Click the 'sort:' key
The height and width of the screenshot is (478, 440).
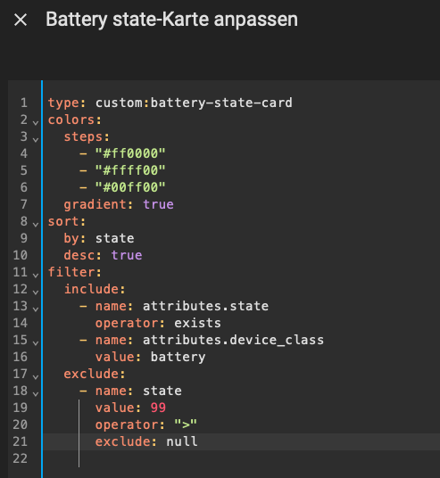pos(67,221)
